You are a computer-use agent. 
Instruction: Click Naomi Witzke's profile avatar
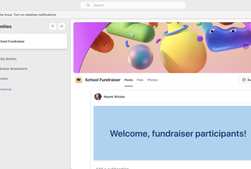point(98,97)
